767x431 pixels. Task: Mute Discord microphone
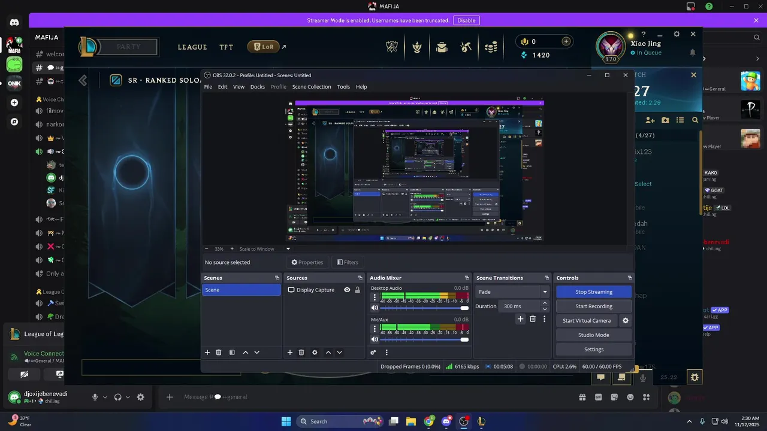tap(95, 397)
